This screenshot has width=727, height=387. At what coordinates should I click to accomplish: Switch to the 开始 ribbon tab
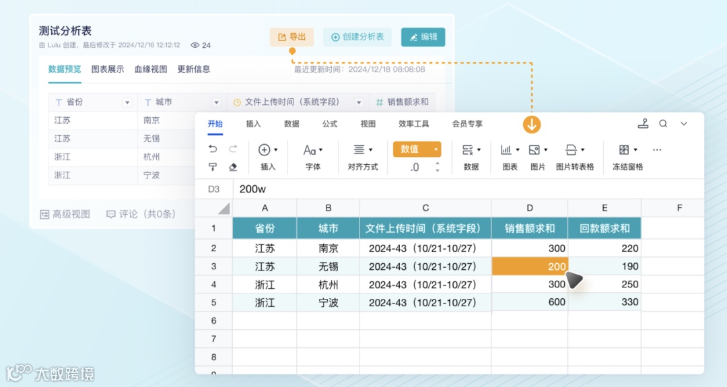[x=215, y=124]
